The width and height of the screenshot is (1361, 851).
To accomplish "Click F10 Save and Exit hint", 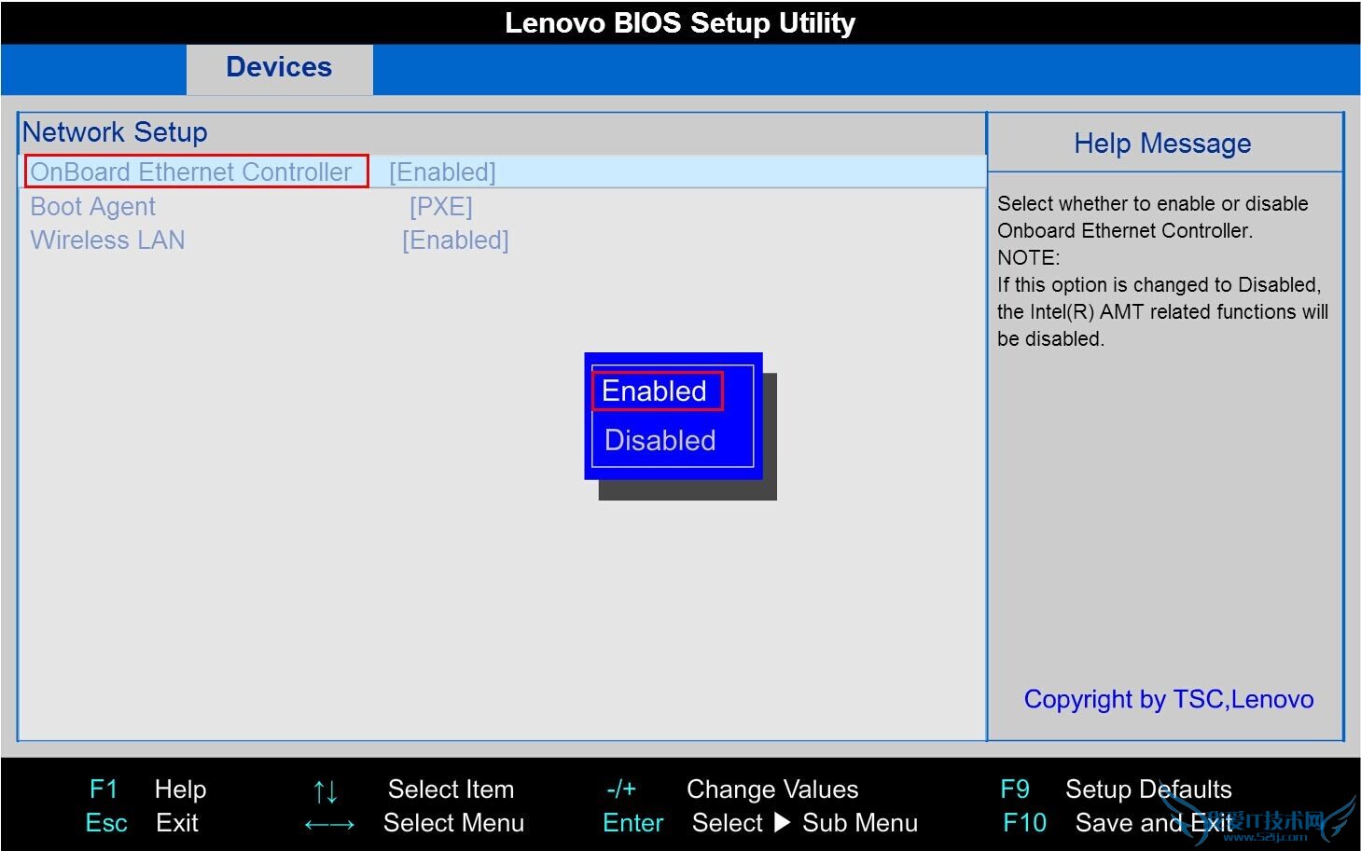I will (1118, 823).
